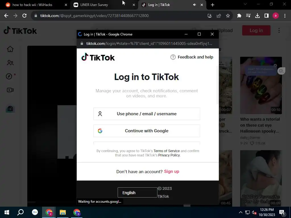
Task: Open Windows taskbar search
Action: click(x=20, y=212)
